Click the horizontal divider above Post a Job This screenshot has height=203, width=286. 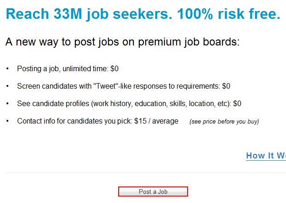[x=145, y=173]
